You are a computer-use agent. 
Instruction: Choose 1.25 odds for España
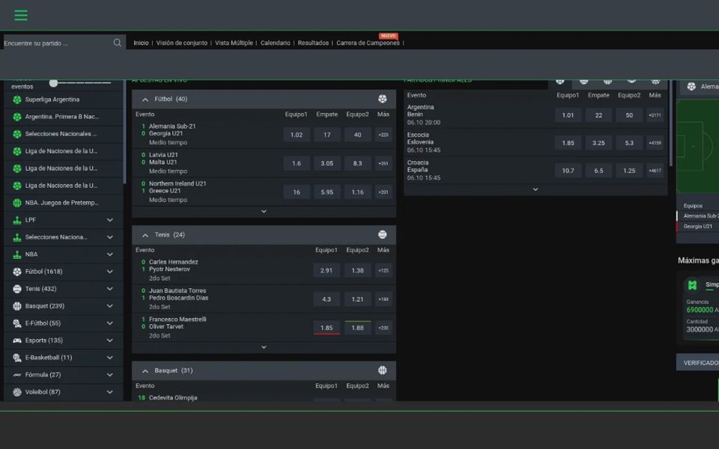pyautogui.click(x=629, y=171)
